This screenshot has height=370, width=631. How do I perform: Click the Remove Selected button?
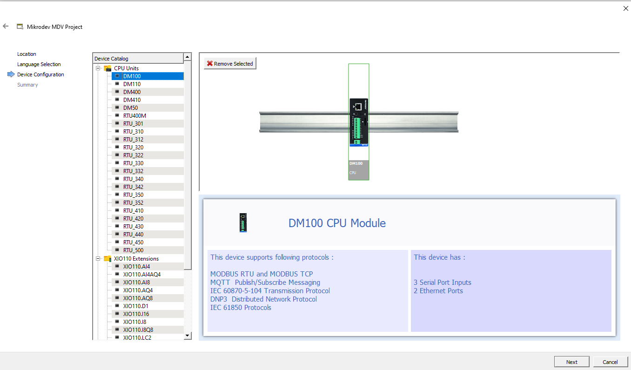click(230, 64)
